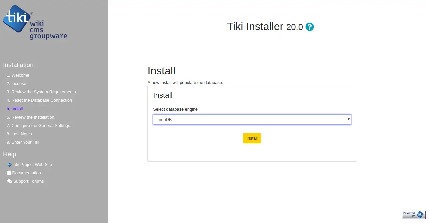This screenshot has height=223, width=428.
Task: Click the Support Forums chat icon
Action: (10, 181)
